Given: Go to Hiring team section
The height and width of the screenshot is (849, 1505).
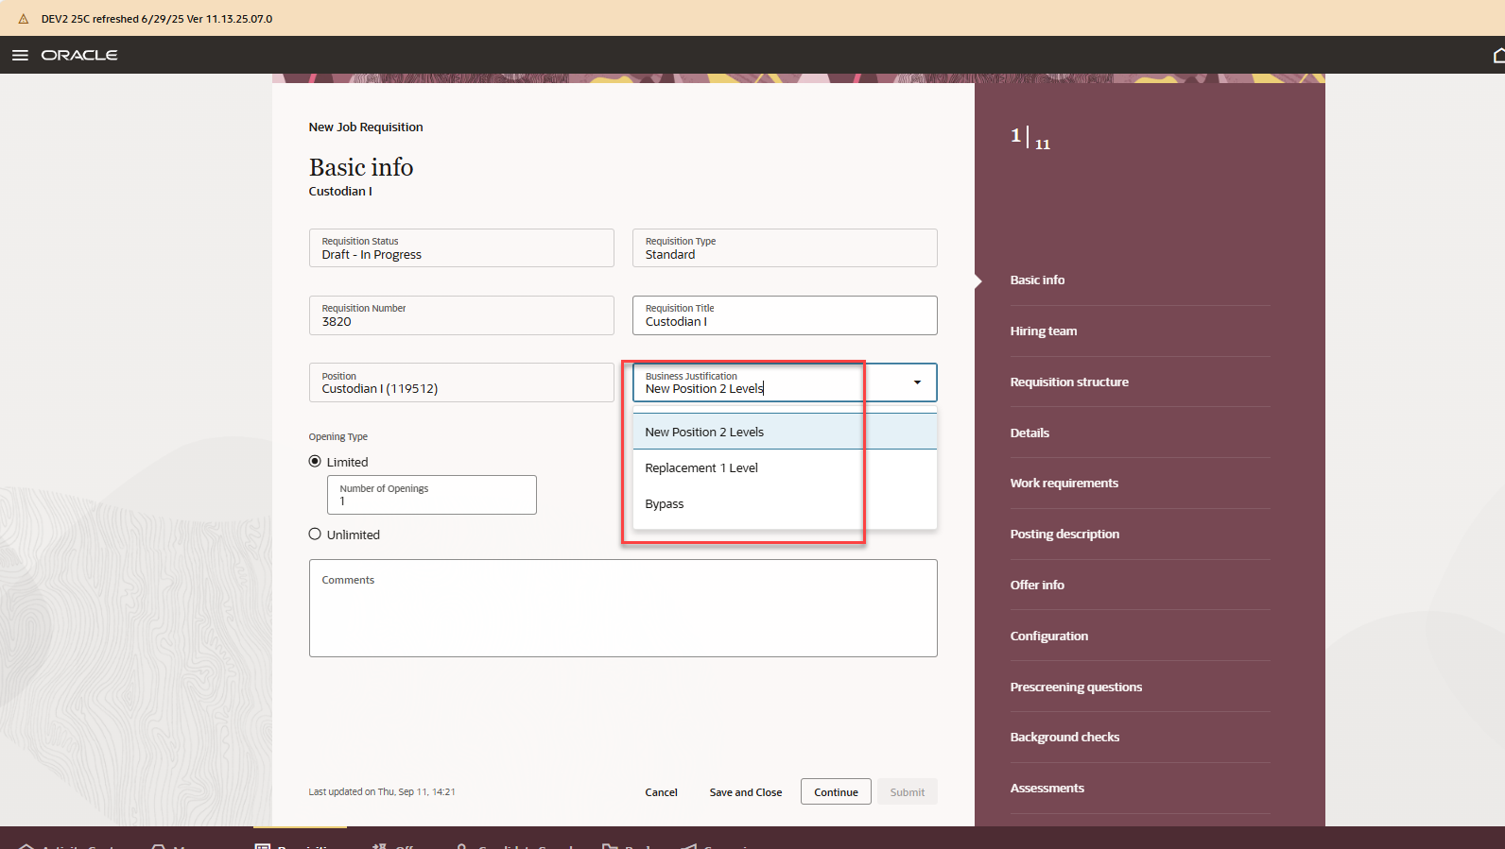Looking at the screenshot, I should click(x=1043, y=331).
